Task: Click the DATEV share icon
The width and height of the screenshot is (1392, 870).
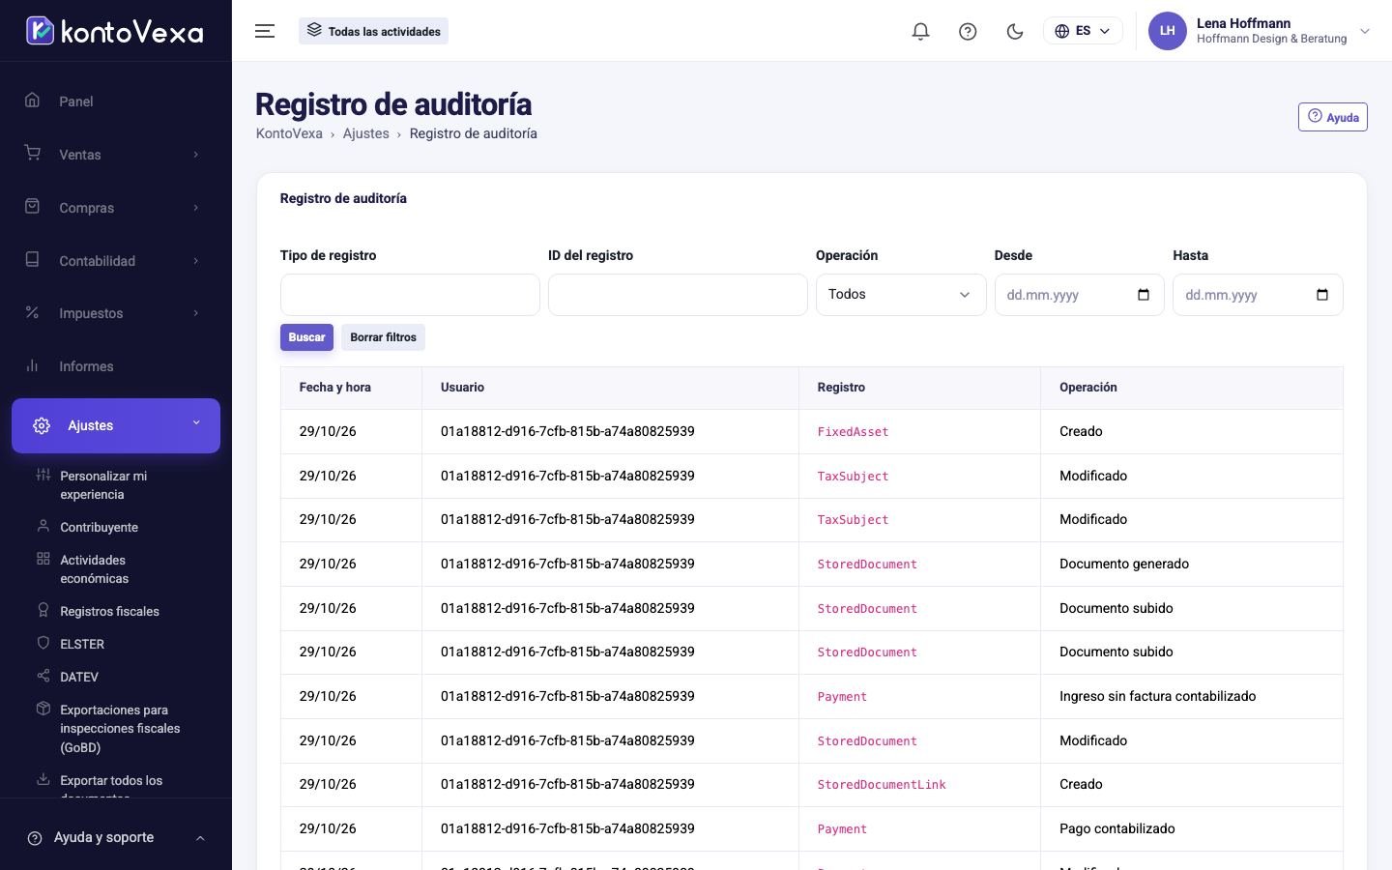Action: click(43, 676)
